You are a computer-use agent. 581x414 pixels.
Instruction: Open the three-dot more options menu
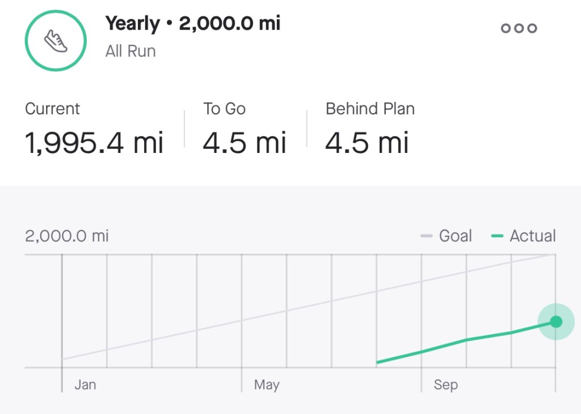pyautogui.click(x=519, y=28)
